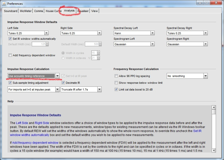Open the Spectral Decay Left dropdown
This screenshot has width=224, height=160.
134,33
